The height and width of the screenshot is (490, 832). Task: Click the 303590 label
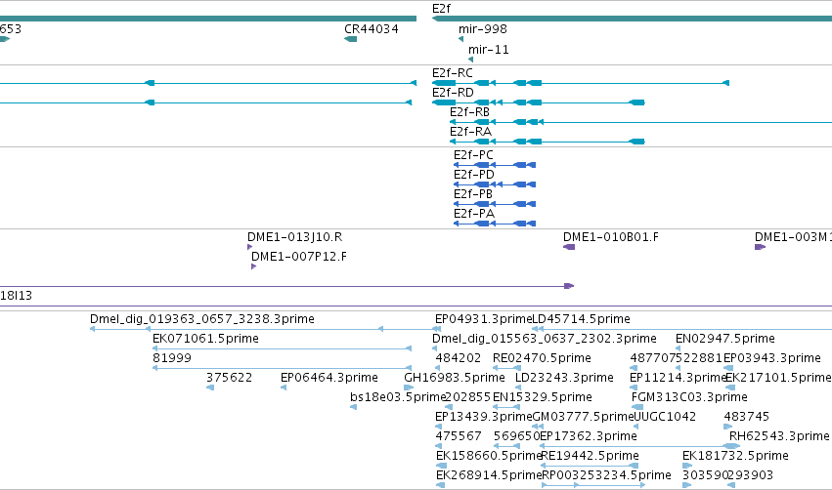(x=705, y=476)
